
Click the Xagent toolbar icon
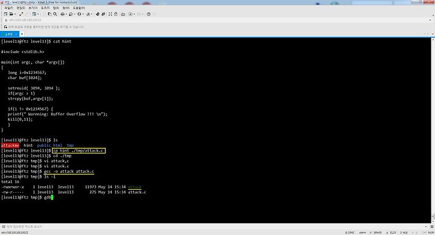click(103, 14)
